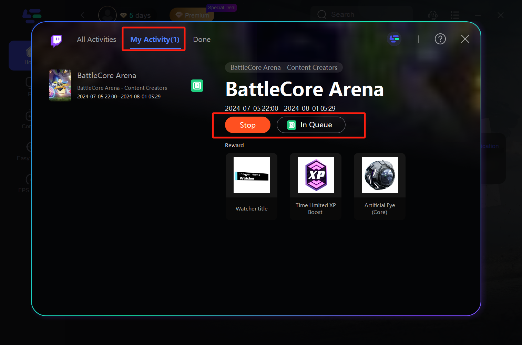
Task: Stop the BattleCore Arena activity
Action: point(248,125)
